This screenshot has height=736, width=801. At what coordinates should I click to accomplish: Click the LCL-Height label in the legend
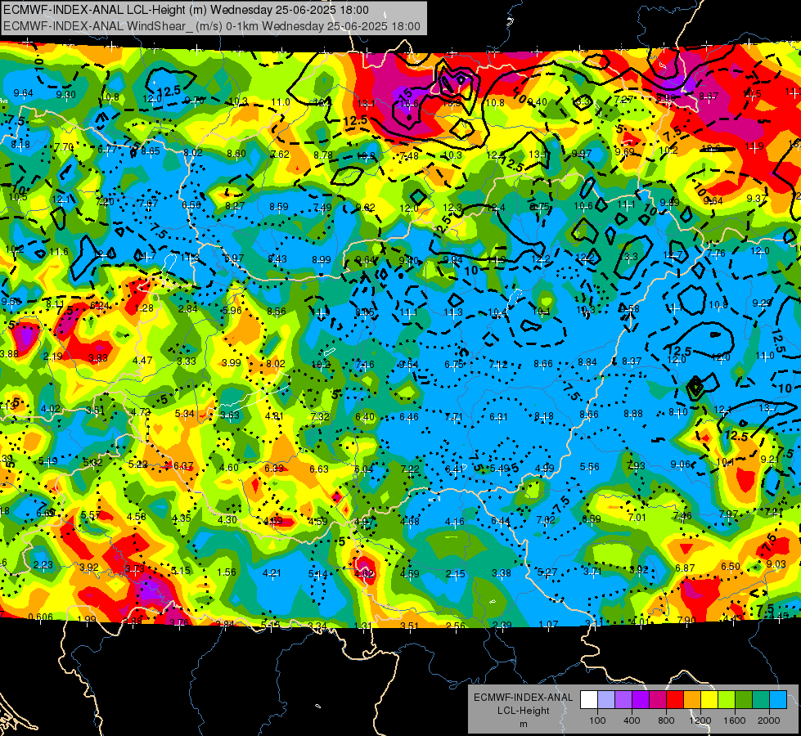click(523, 711)
